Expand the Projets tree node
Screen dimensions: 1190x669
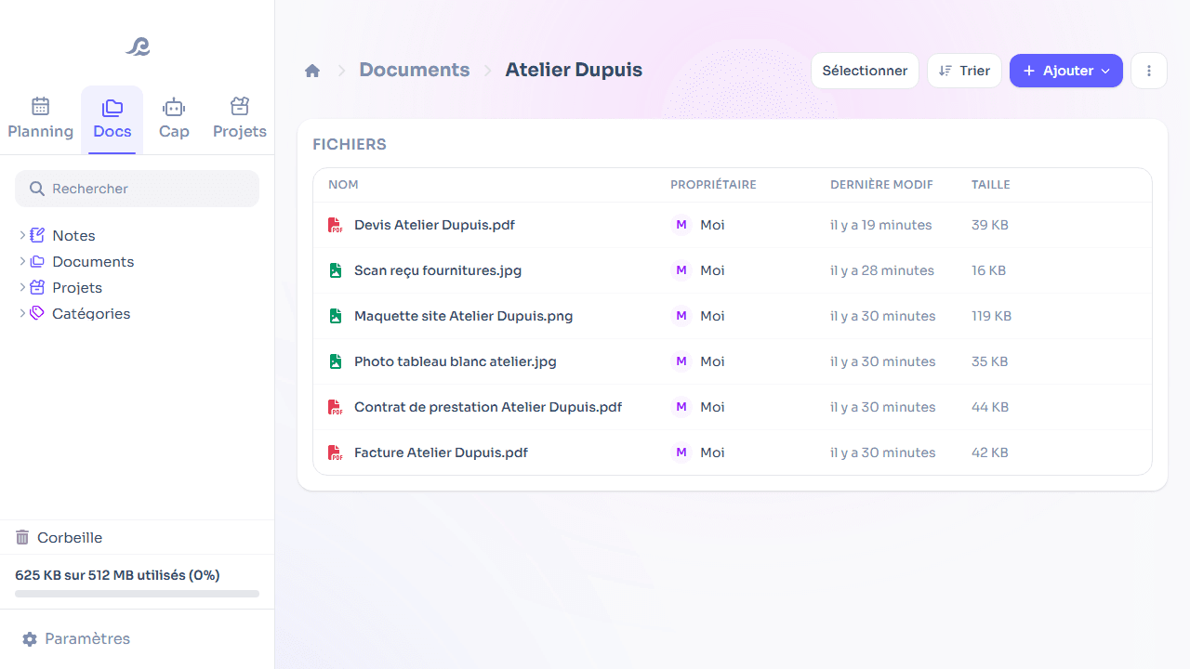tap(22, 287)
